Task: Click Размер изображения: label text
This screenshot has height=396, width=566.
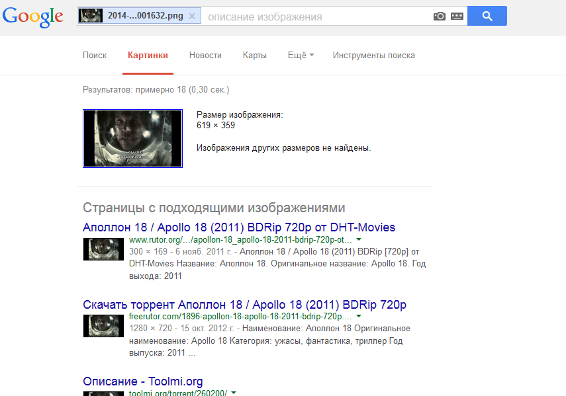Action: [x=240, y=114]
